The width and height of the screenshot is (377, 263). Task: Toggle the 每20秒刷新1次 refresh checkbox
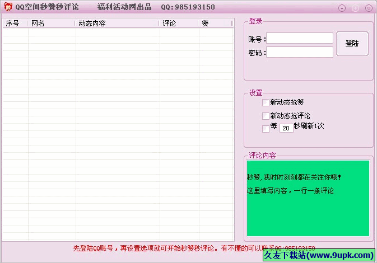(266, 129)
